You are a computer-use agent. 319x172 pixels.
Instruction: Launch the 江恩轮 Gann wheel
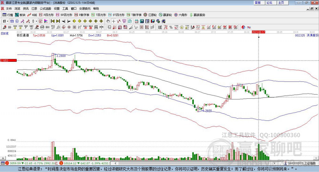(150, 15)
